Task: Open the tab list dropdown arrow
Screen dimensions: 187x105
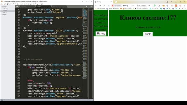Action: click(x=87, y=7)
